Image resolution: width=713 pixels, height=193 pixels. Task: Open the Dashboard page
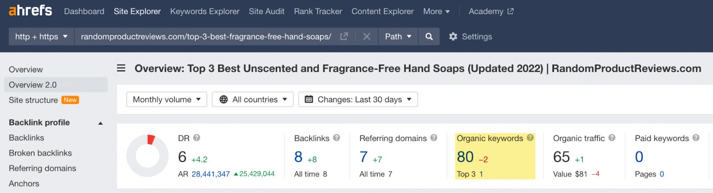coord(84,12)
